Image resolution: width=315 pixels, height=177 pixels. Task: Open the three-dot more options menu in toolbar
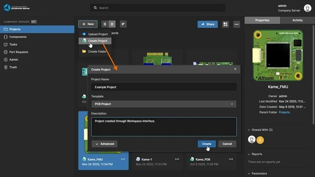tap(236, 24)
